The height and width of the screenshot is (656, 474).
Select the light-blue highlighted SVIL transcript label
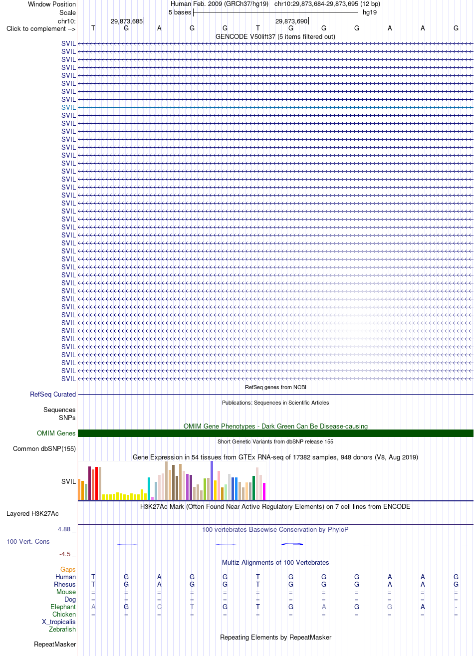coord(69,107)
